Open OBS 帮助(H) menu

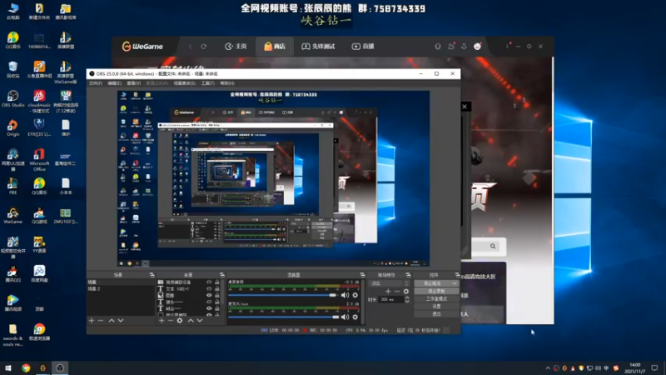tap(227, 83)
